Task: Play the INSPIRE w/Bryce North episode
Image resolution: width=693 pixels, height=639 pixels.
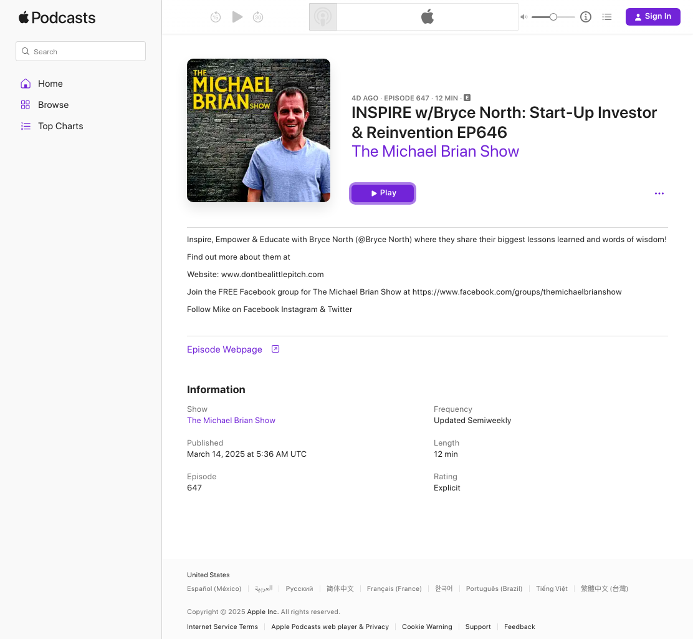Action: click(382, 193)
